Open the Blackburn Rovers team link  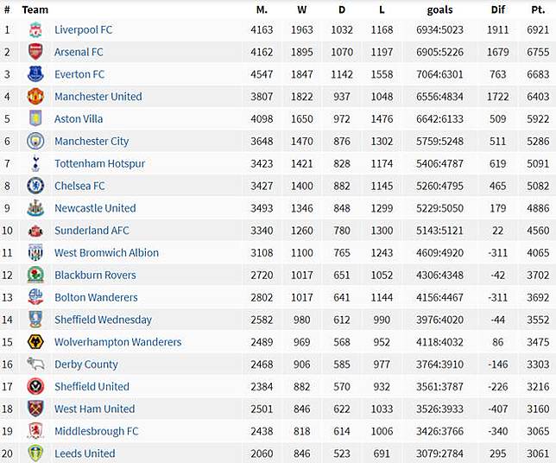pos(95,276)
